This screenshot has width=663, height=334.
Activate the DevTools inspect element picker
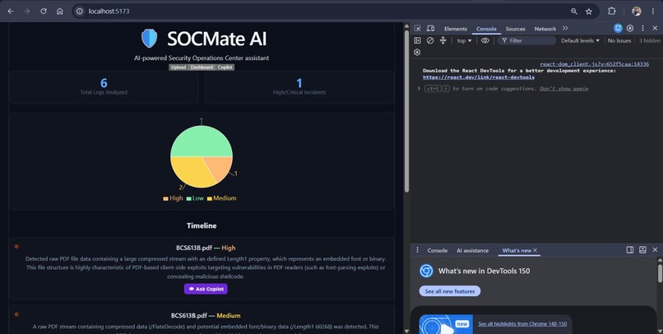click(x=417, y=28)
